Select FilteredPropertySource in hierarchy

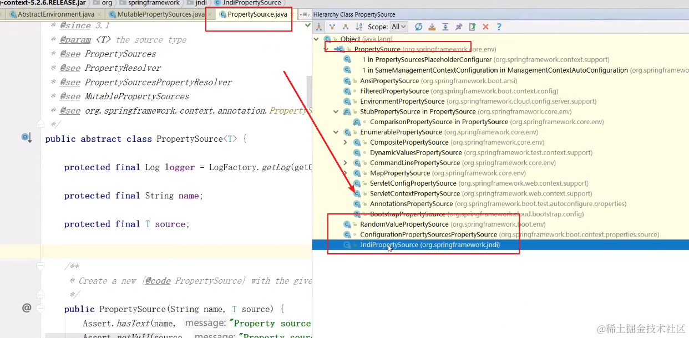pyautogui.click(x=451, y=91)
